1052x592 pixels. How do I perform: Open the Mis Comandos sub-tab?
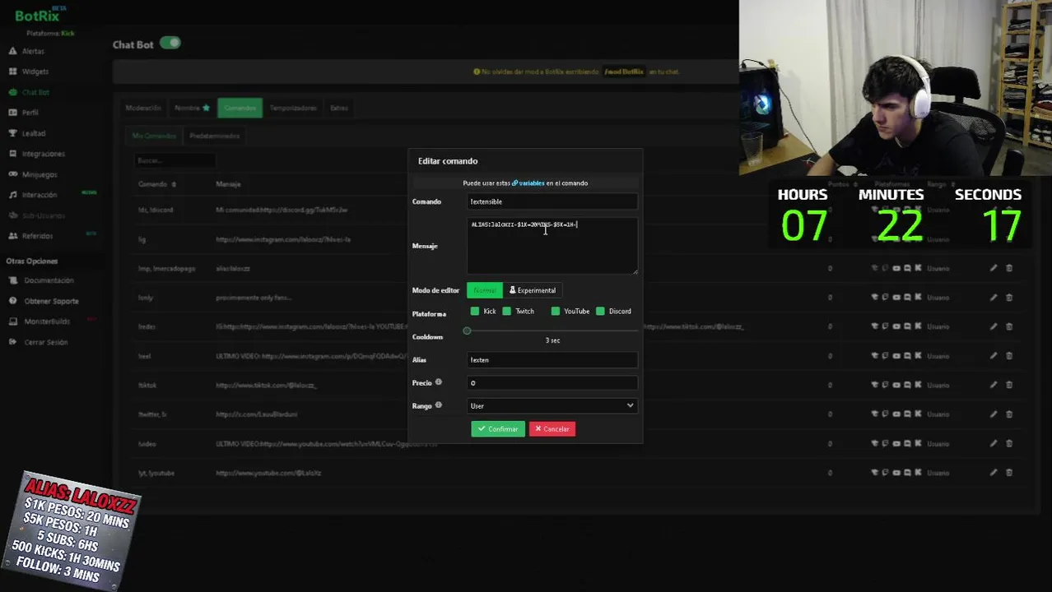[x=154, y=136]
